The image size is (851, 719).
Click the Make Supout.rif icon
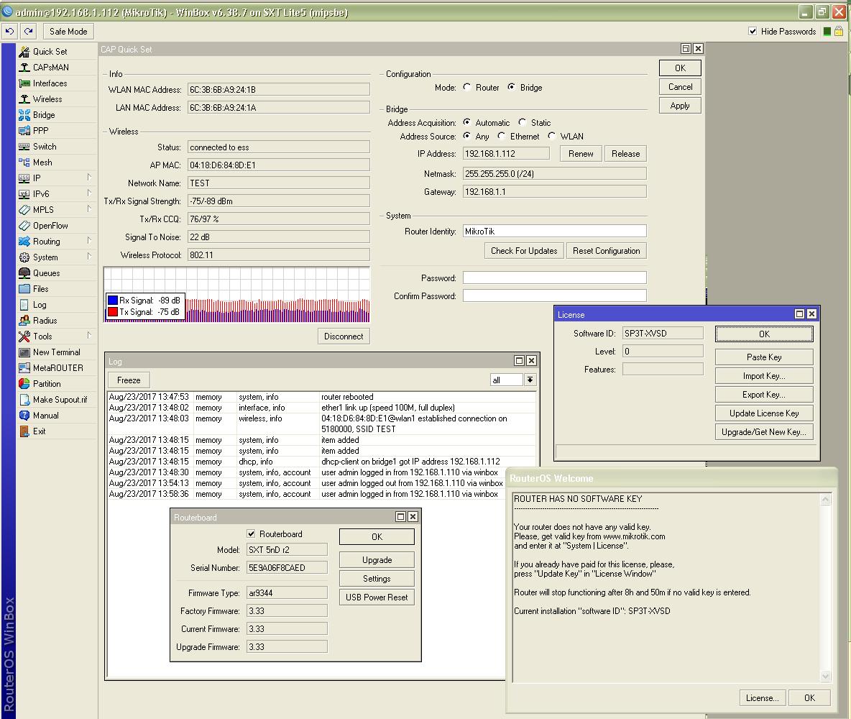click(x=24, y=400)
